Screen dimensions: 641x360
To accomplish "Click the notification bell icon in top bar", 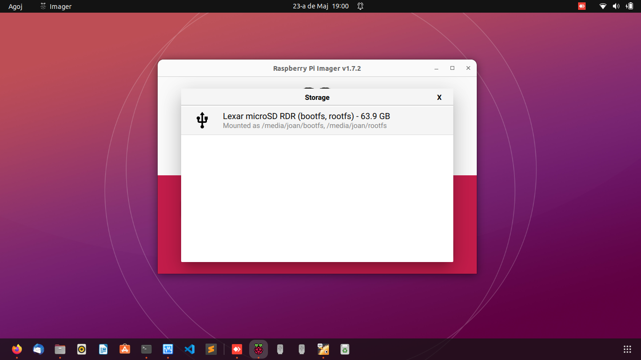I will (360, 6).
